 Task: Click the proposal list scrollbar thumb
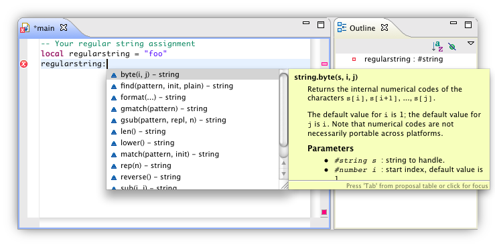point(284,110)
